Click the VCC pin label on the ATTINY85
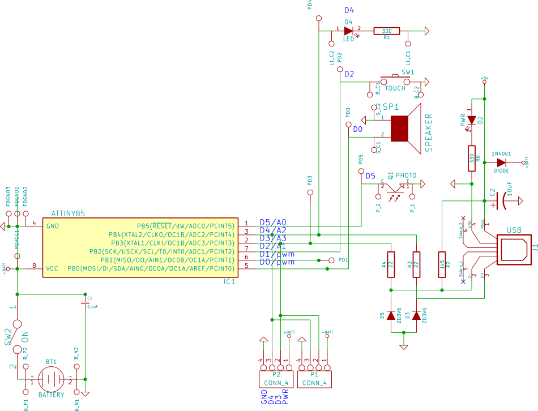 (52, 269)
